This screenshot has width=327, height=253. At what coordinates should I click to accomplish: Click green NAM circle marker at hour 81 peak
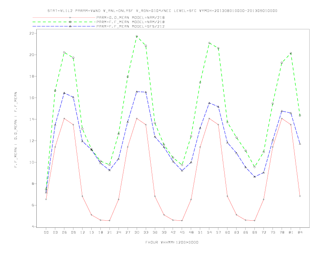tap(291, 53)
